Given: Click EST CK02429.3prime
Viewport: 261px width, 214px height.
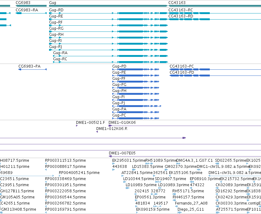Looking at the screenshot, I should click(x=231, y=197).
